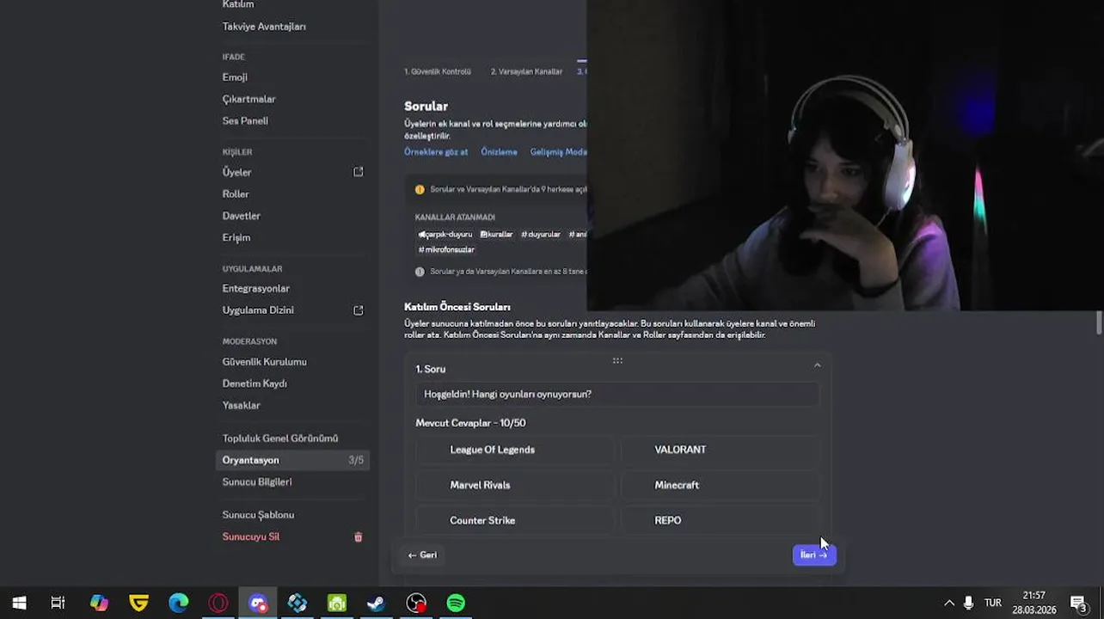The width and height of the screenshot is (1104, 619).
Task: Click #kurallar channel tag
Action: click(496, 235)
